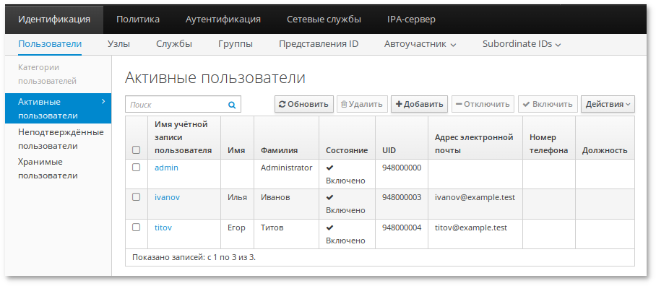
Task: Open the Subordinate IDs dropdown menu
Action: [522, 44]
